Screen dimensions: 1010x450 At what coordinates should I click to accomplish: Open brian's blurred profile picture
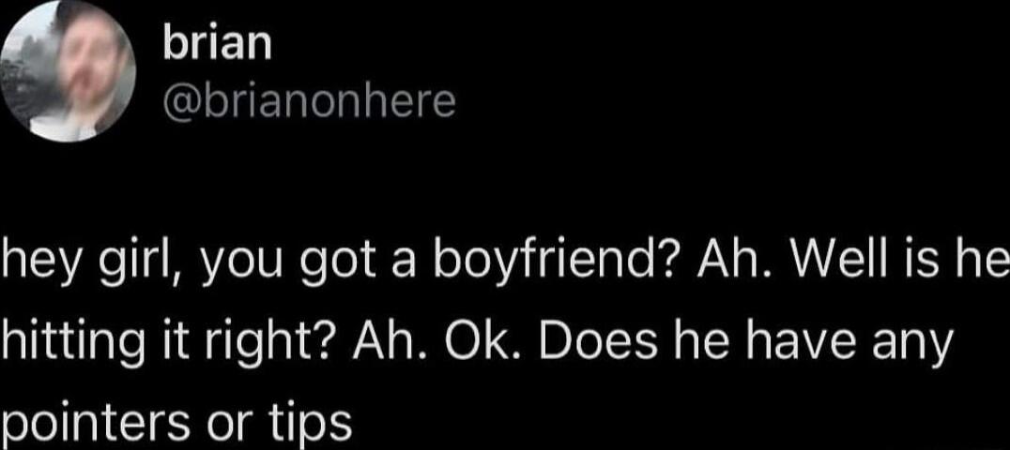68,71
